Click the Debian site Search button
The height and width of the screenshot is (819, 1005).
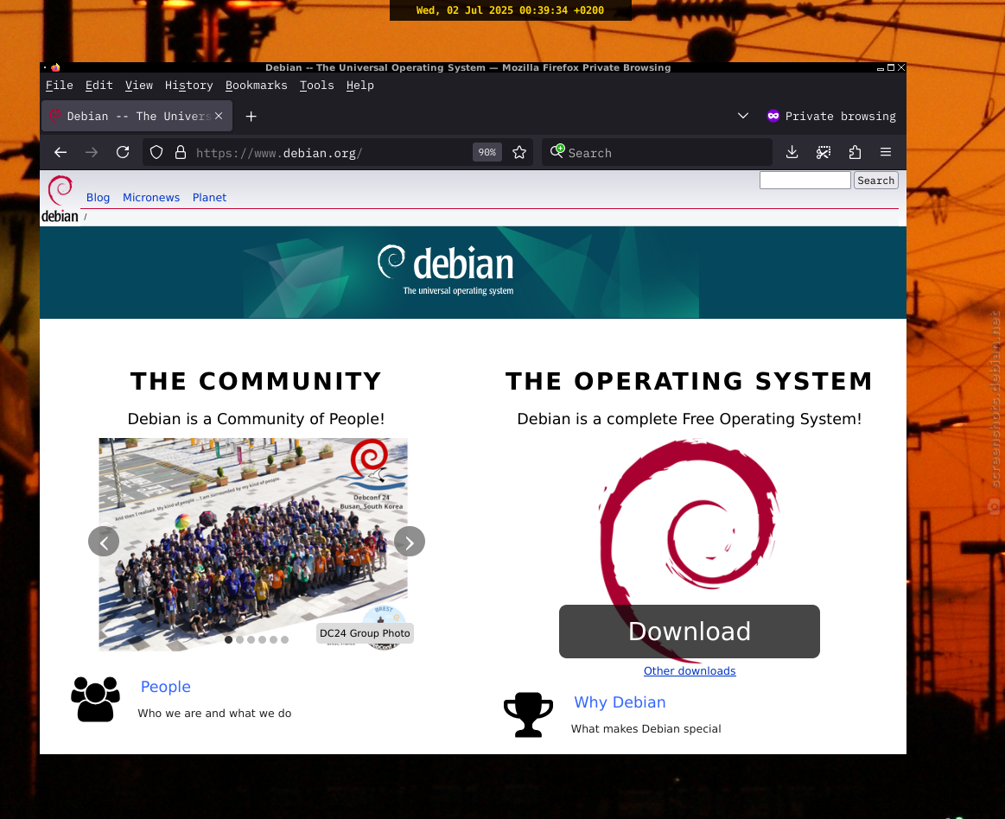coord(875,181)
